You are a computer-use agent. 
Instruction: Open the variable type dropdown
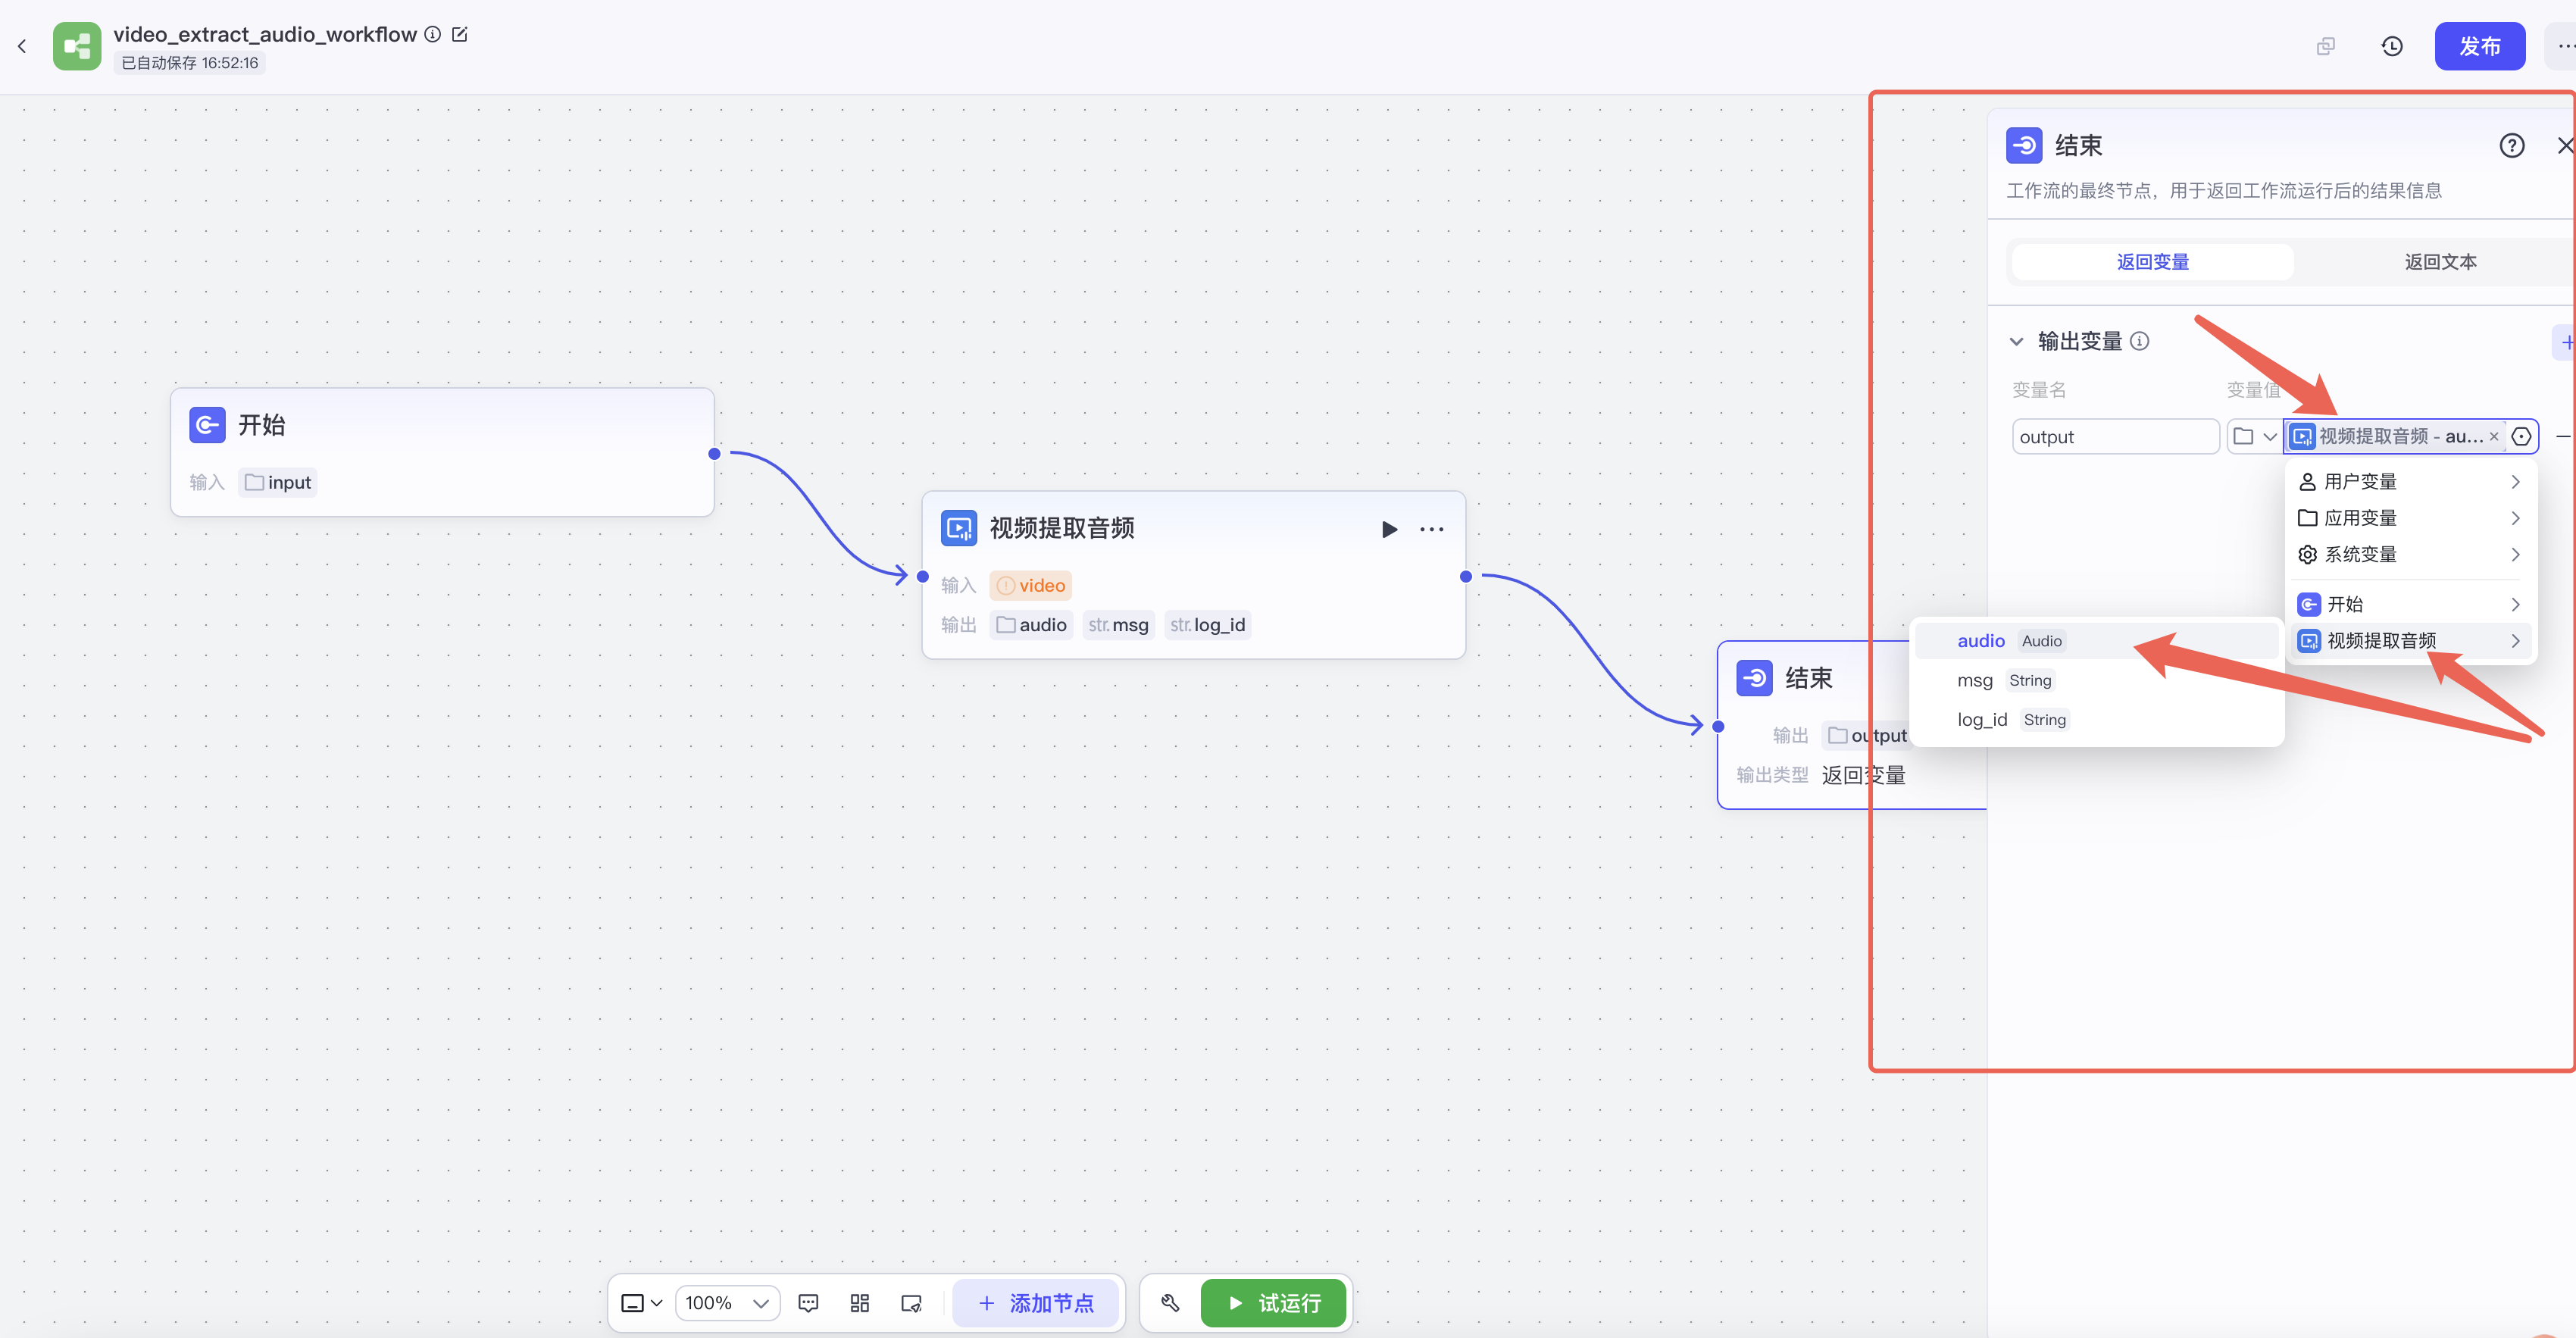pos(2254,437)
